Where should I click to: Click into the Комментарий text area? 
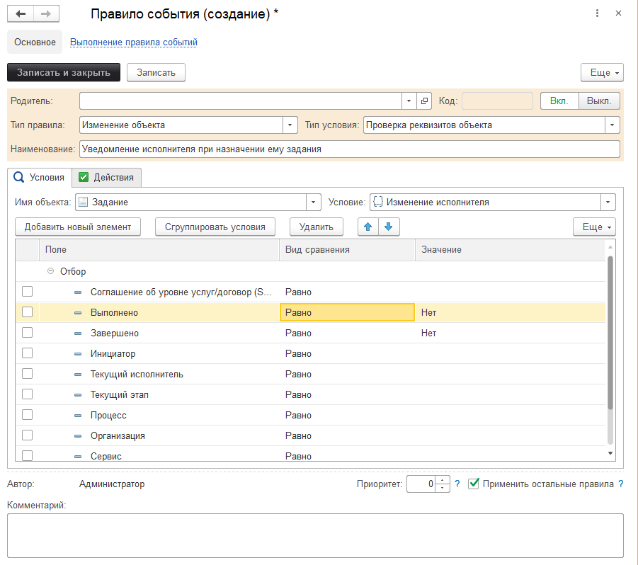[x=315, y=535]
